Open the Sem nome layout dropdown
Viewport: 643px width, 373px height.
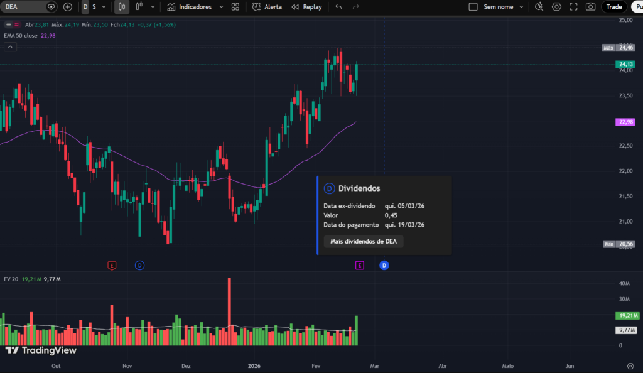(x=520, y=7)
